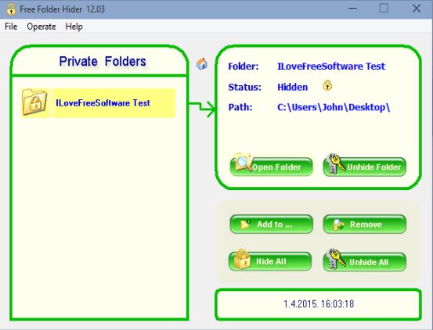Close the Free Folder Hider window
Screen dimensions: 433x330
click(417, 9)
